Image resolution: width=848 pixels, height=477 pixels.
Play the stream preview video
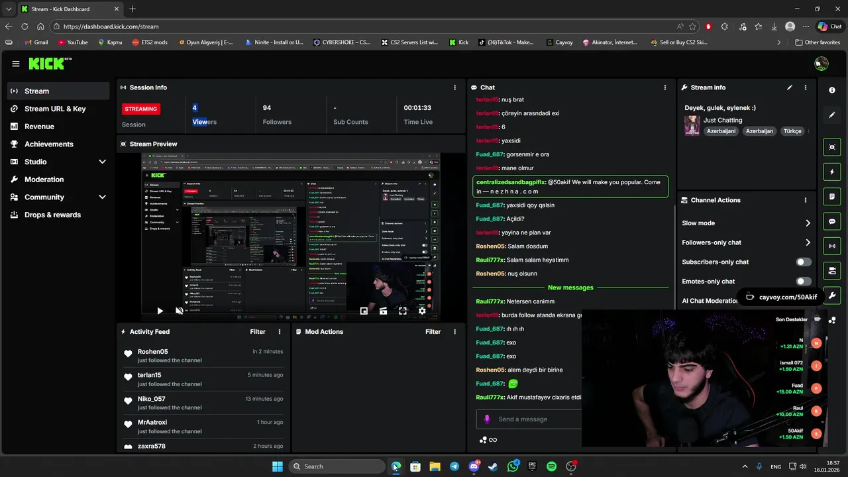[160, 311]
